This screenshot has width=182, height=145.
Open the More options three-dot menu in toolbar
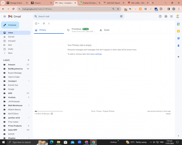[x=49, y=24]
